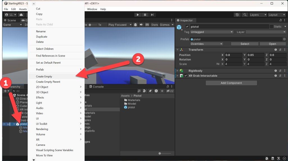Expand the Rigidbody component

click(x=177, y=71)
